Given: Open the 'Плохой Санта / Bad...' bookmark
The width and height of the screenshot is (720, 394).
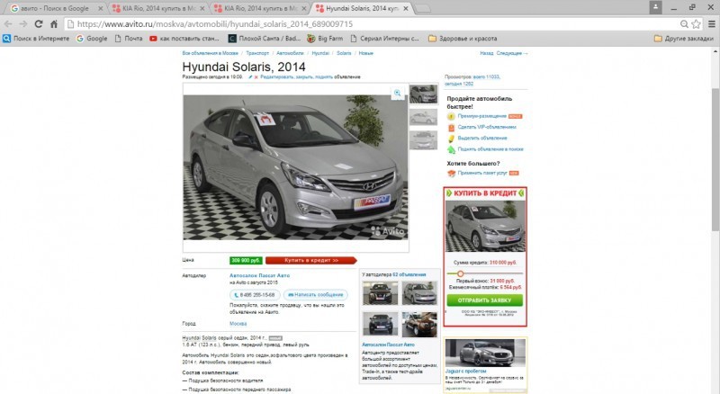Looking at the screenshot, I should (265, 39).
